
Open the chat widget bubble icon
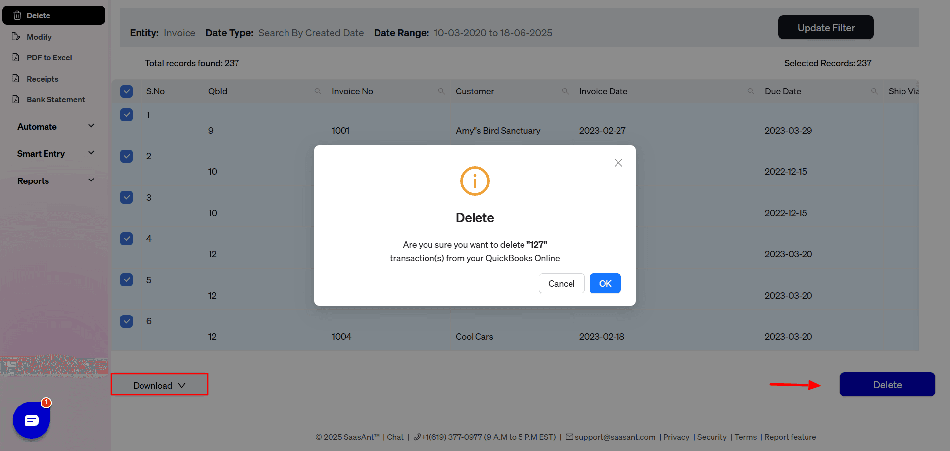(x=32, y=420)
